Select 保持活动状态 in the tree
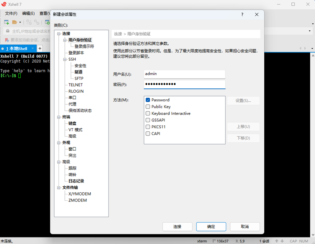Screen dimensions: 315x244 (x=80, y=110)
